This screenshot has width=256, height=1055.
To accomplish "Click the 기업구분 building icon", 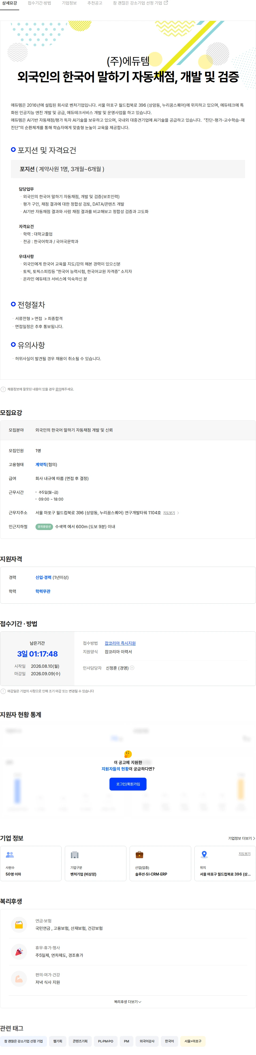I will 74,855.
